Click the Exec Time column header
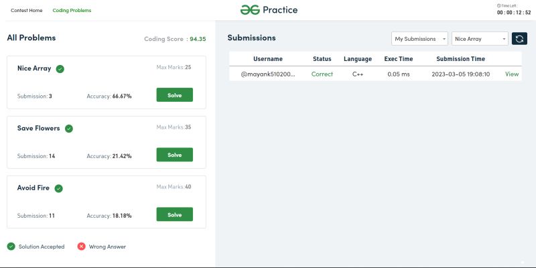Screen dimensions: 536x268 coord(398,59)
